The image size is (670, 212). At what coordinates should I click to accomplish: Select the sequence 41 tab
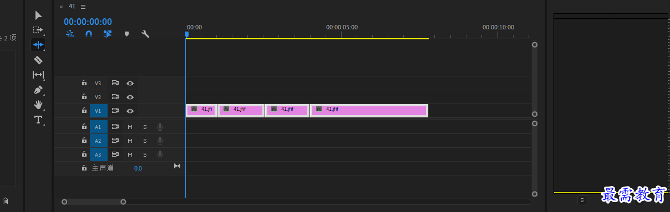[x=72, y=7]
